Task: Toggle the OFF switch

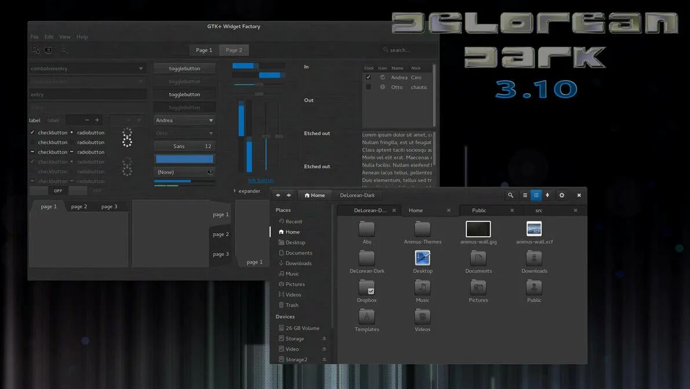Action: (48, 191)
